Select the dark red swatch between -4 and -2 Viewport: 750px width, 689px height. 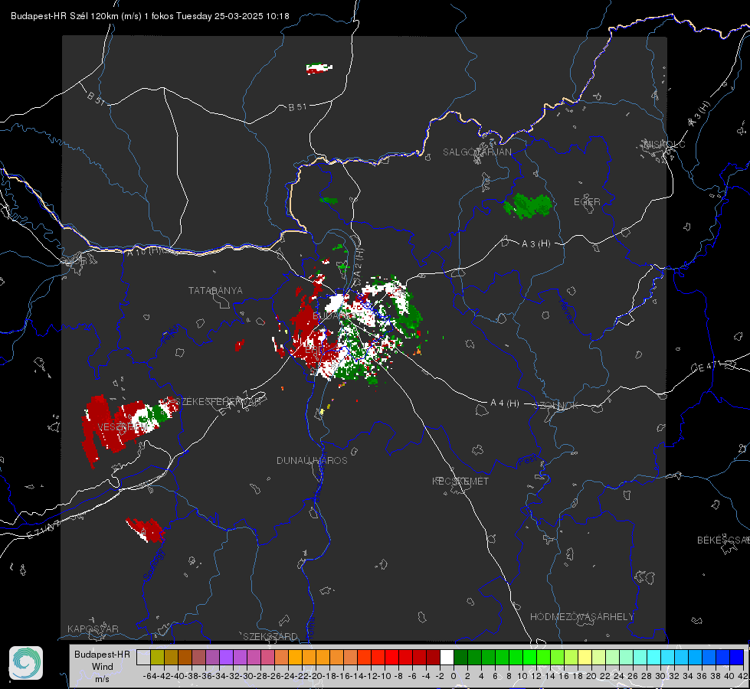[433, 658]
